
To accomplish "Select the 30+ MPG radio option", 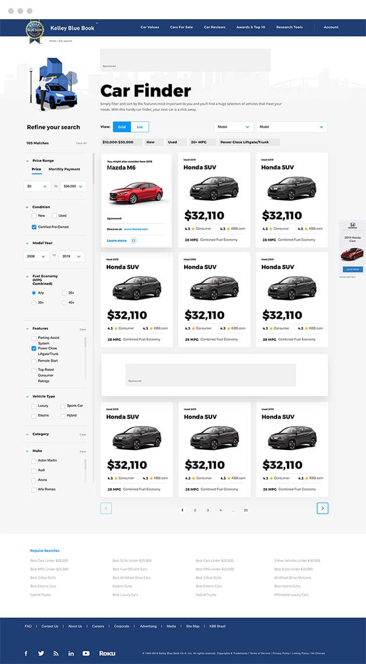I will tap(34, 303).
